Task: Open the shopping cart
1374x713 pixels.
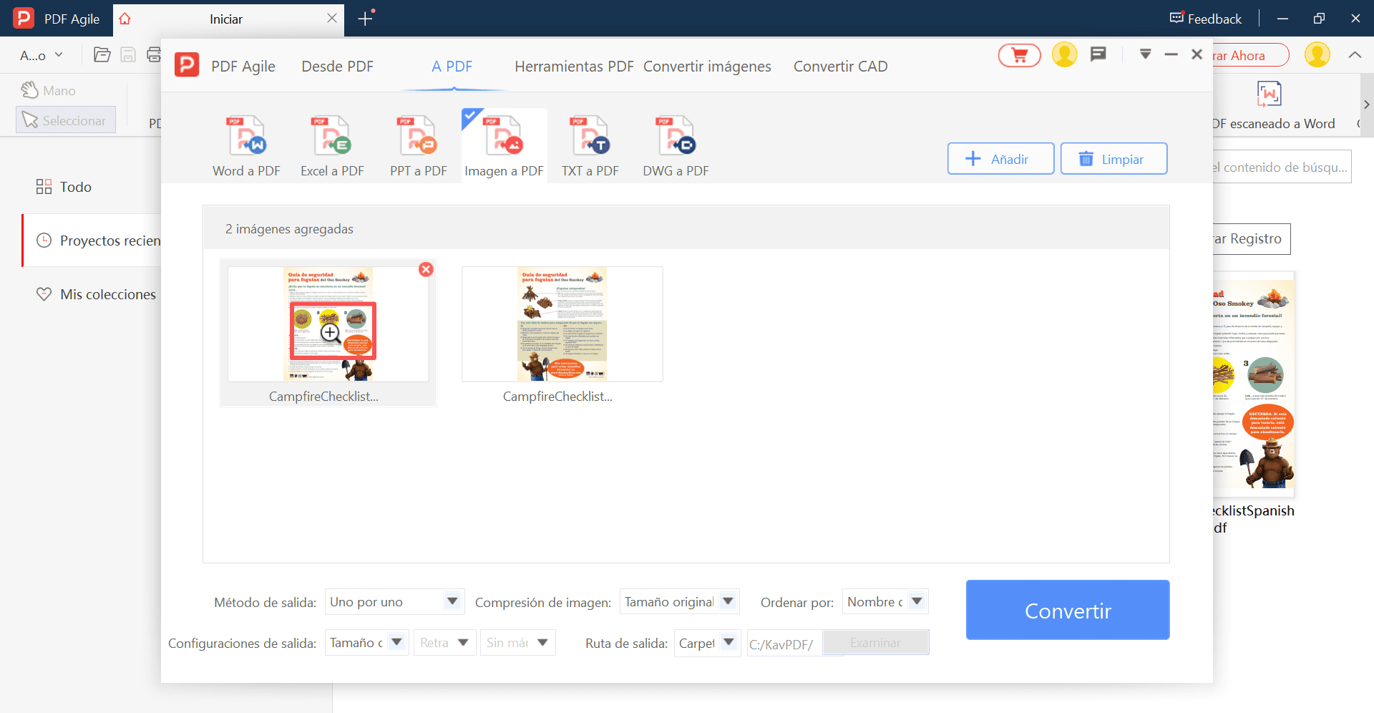Action: tap(1019, 54)
